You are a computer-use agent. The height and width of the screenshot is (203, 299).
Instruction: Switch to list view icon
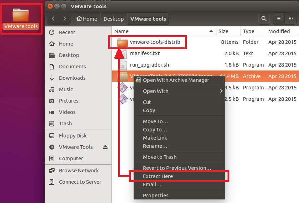[x=279, y=19]
